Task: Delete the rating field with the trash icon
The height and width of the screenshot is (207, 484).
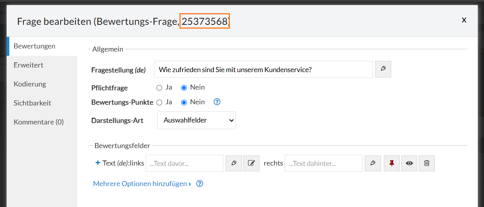Action: point(427,163)
